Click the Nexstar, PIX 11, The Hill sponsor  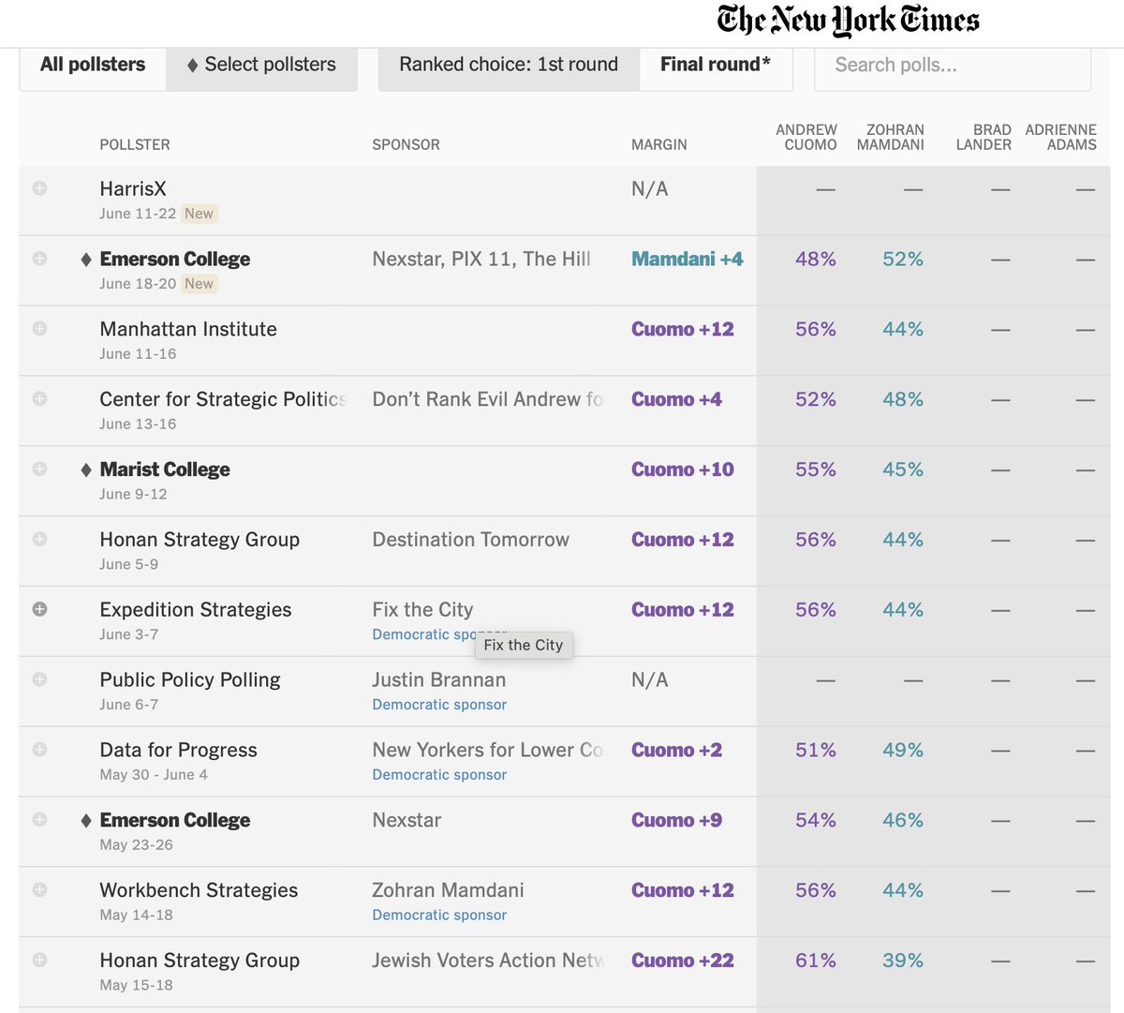tap(481, 259)
